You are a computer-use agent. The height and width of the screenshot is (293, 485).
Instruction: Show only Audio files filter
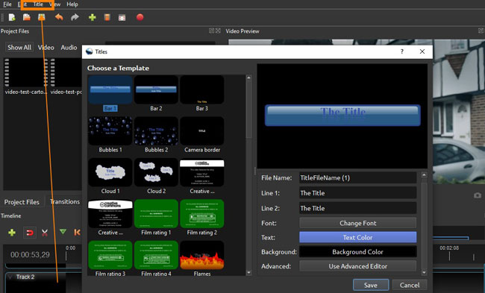tap(69, 47)
